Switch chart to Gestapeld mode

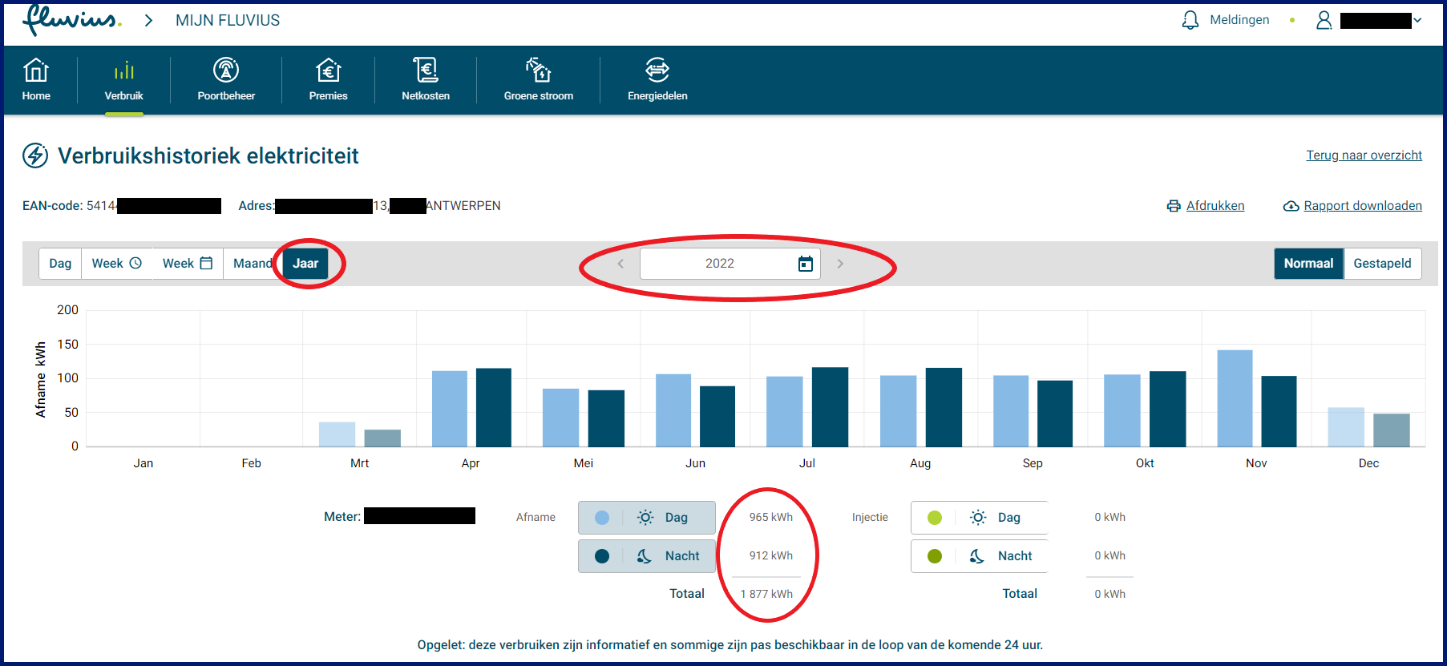pos(1382,264)
